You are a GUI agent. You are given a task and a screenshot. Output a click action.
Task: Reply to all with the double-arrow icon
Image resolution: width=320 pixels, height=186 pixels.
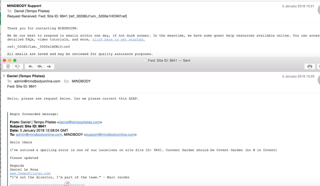click(x=40, y=67)
